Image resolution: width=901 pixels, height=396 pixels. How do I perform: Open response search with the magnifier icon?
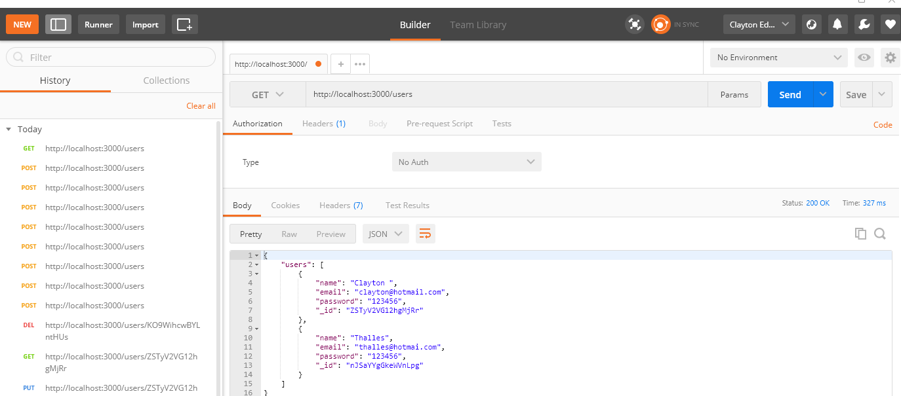pyautogui.click(x=879, y=233)
